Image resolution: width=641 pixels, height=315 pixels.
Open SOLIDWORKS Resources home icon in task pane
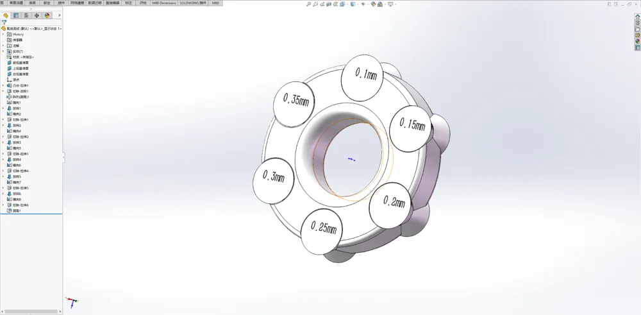(637, 17)
